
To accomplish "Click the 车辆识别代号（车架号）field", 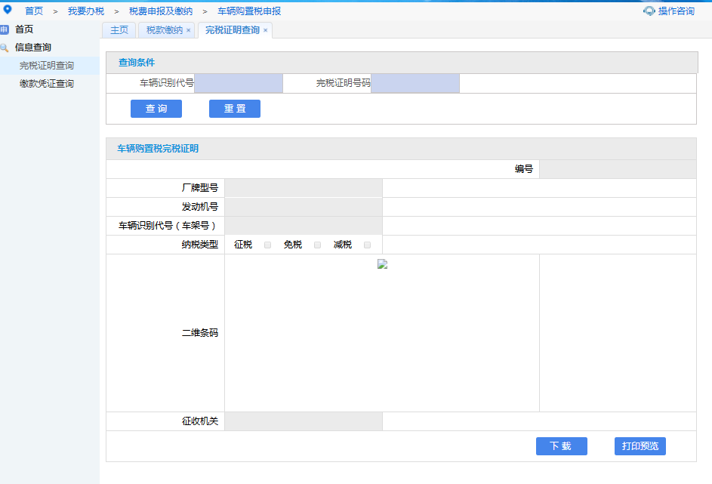I will pos(304,226).
